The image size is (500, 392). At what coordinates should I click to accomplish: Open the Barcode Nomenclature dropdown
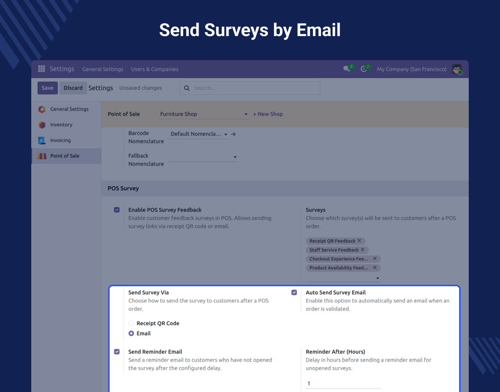click(x=199, y=134)
